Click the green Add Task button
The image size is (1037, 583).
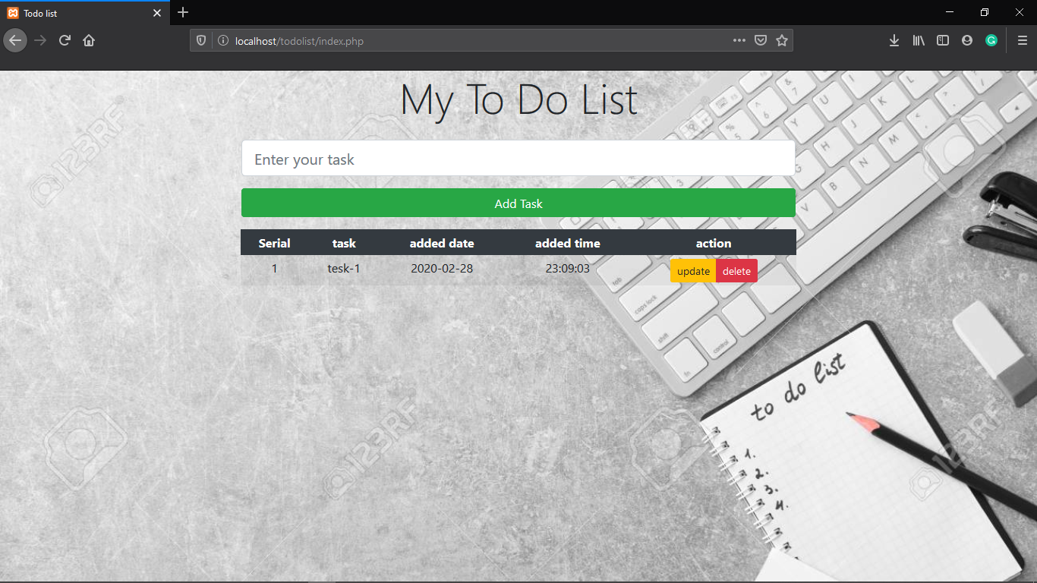pos(518,203)
